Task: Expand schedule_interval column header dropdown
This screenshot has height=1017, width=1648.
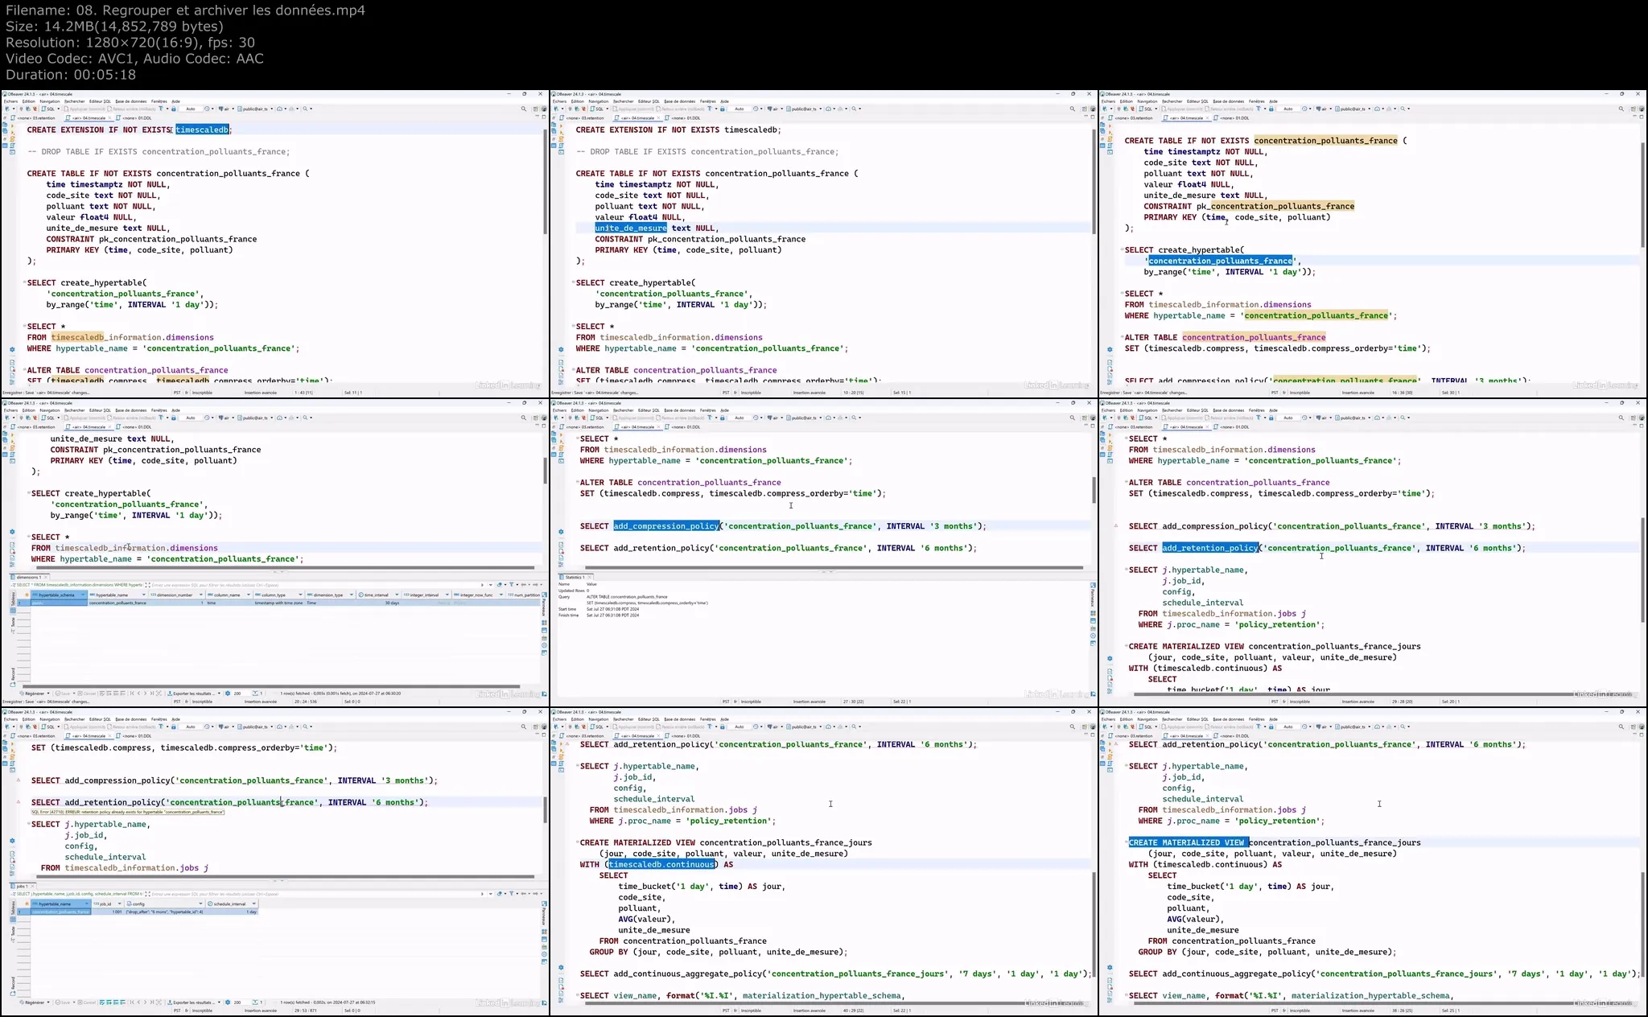Action: click(254, 904)
